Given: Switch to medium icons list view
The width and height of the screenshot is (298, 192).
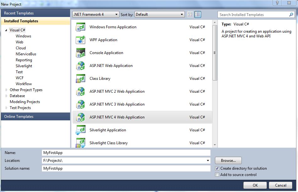Looking at the screenshot, I should pyautogui.click(x=198, y=14).
